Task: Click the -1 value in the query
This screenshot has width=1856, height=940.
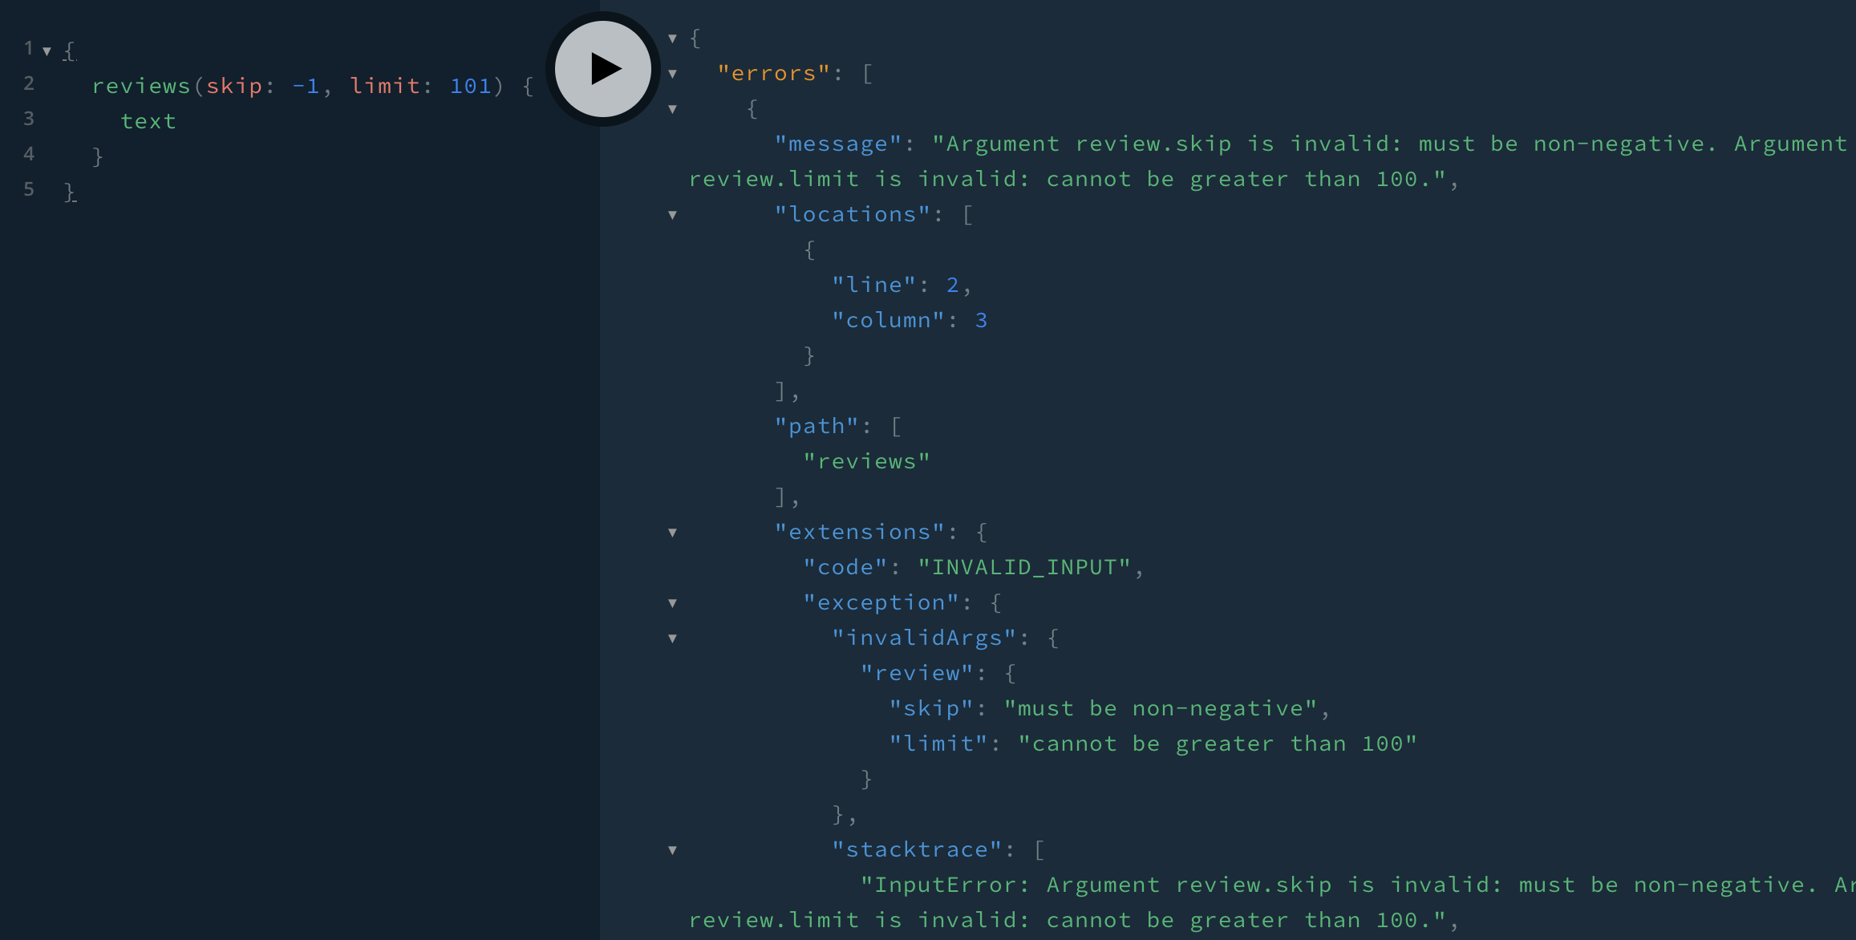Action: tap(306, 86)
